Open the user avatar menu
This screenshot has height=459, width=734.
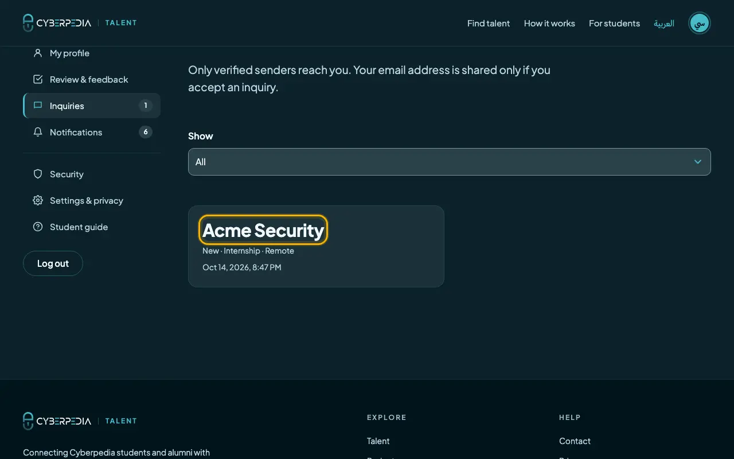[699, 23]
